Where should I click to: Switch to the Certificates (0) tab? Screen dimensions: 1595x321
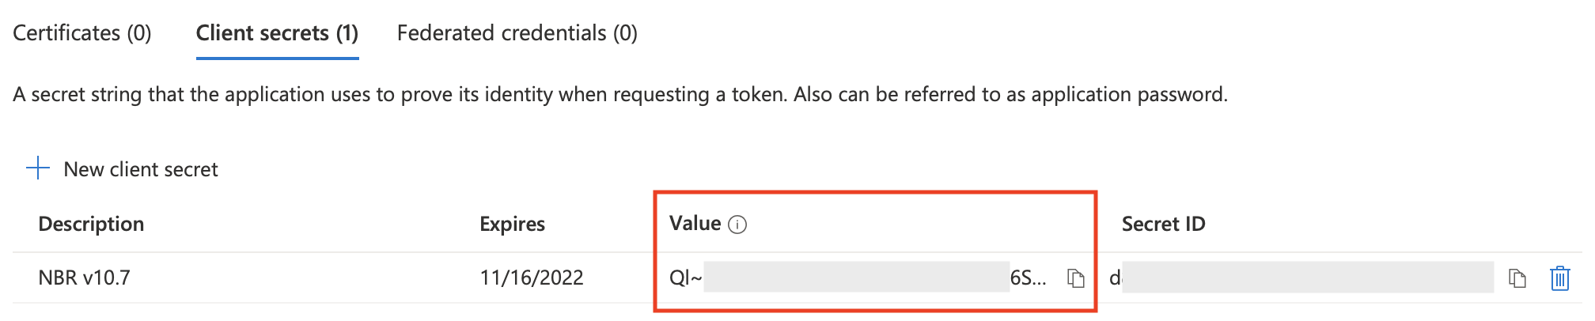pos(82,33)
